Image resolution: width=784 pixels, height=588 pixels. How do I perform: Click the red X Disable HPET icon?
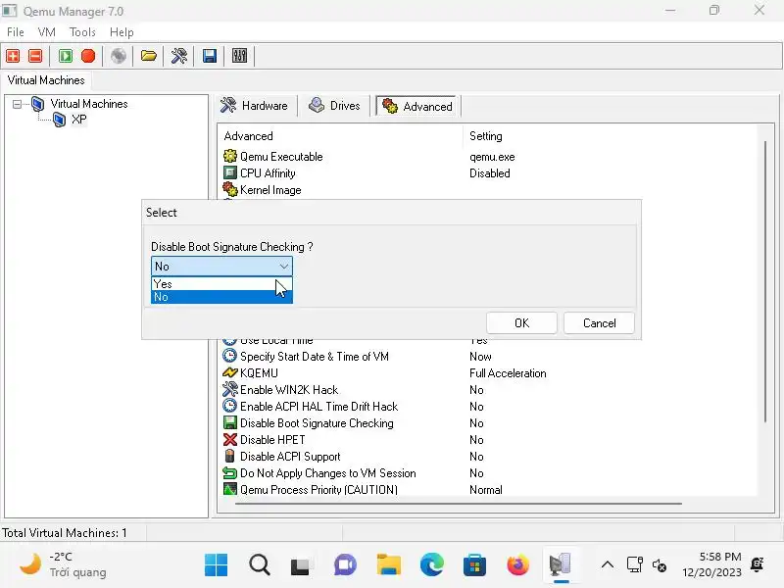tap(230, 439)
